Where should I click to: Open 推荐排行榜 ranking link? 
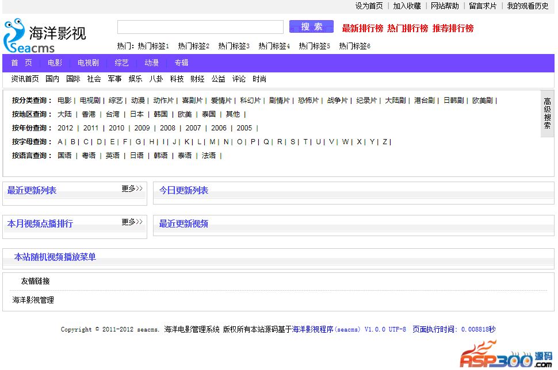click(453, 28)
